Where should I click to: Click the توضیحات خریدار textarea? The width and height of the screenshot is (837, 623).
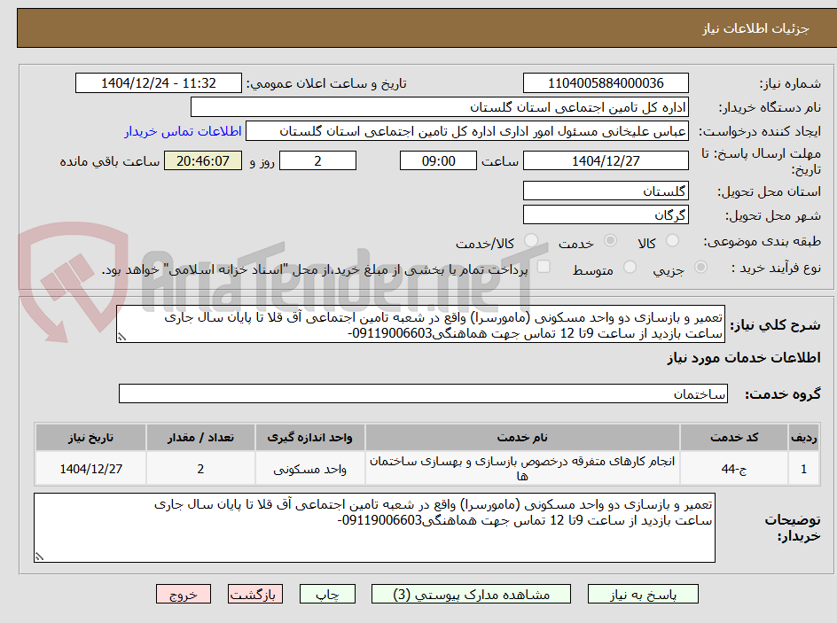tap(374, 527)
